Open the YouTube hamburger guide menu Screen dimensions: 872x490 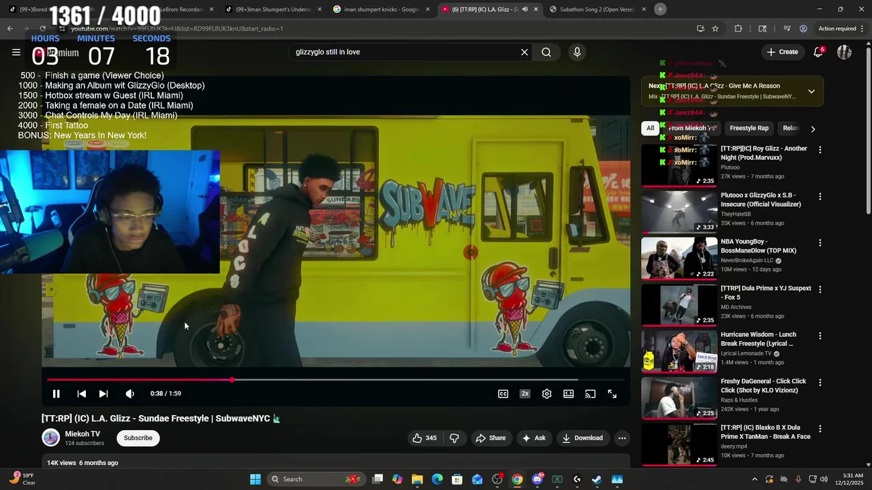click(16, 52)
